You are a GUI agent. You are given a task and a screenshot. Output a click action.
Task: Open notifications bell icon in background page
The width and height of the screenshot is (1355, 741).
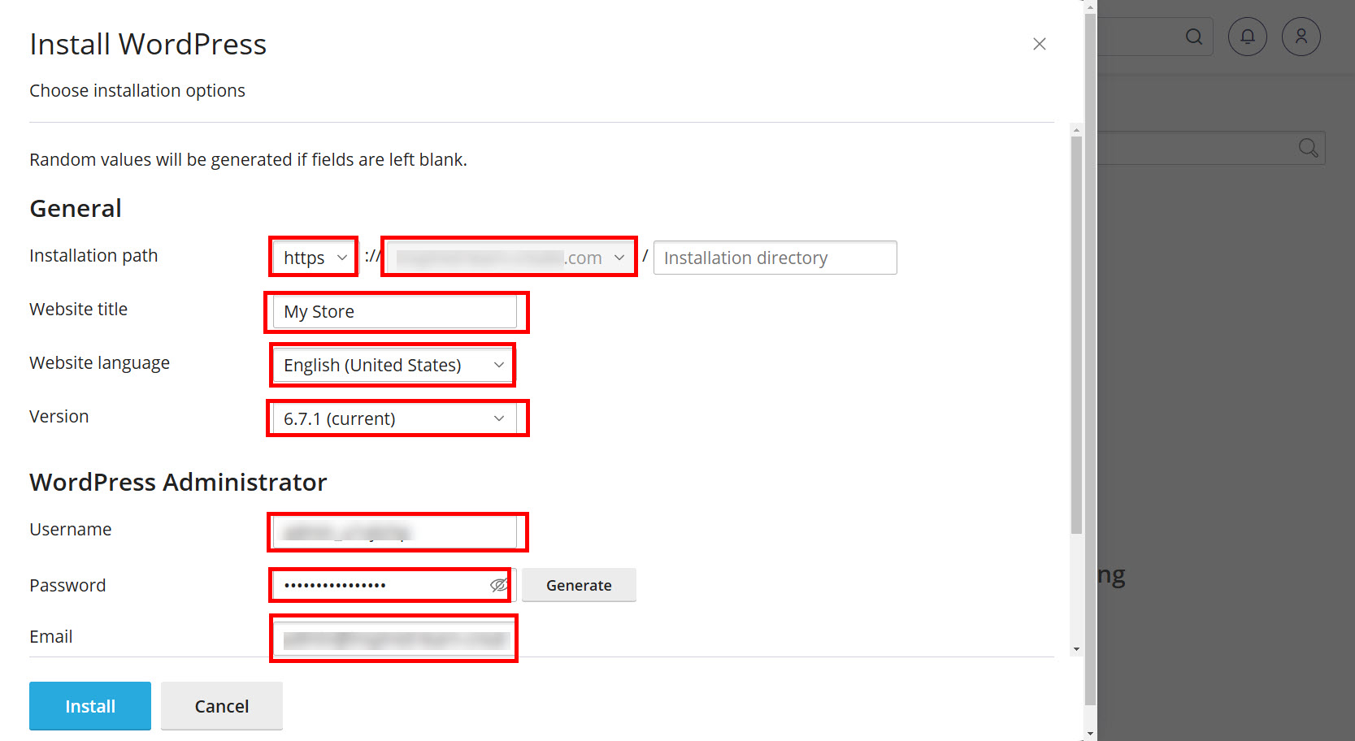pos(1247,37)
